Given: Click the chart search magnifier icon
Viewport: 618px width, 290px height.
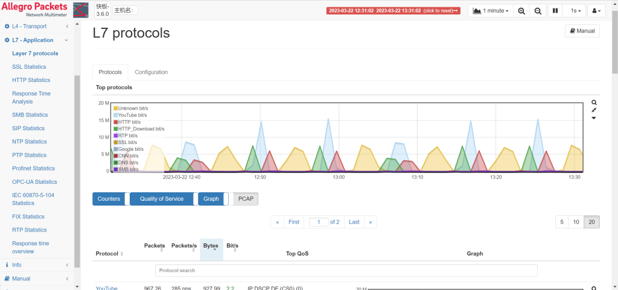Looking at the screenshot, I should tap(594, 102).
